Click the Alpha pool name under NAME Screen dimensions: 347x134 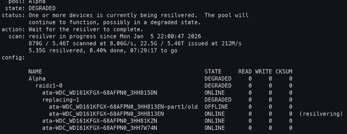pos(37,79)
